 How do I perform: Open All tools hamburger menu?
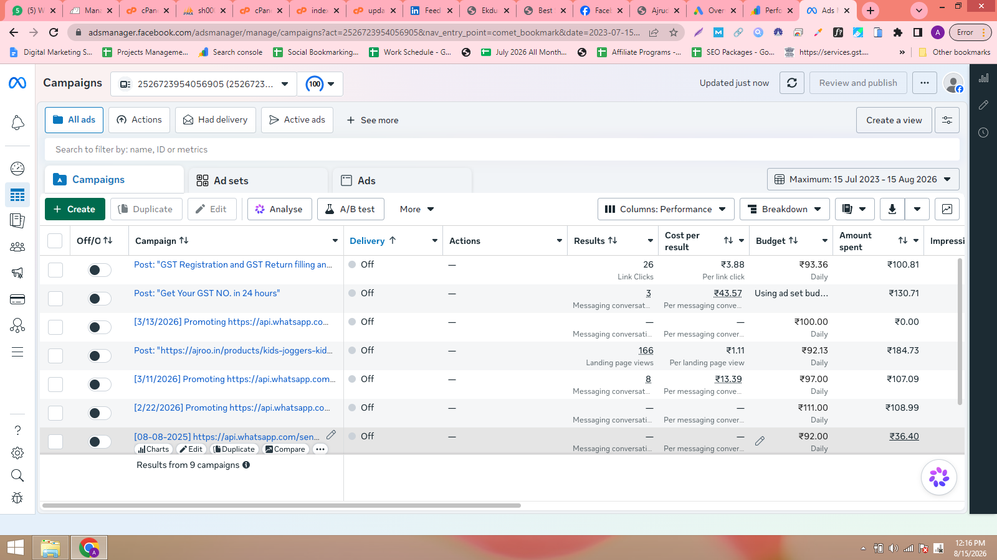coord(17,352)
